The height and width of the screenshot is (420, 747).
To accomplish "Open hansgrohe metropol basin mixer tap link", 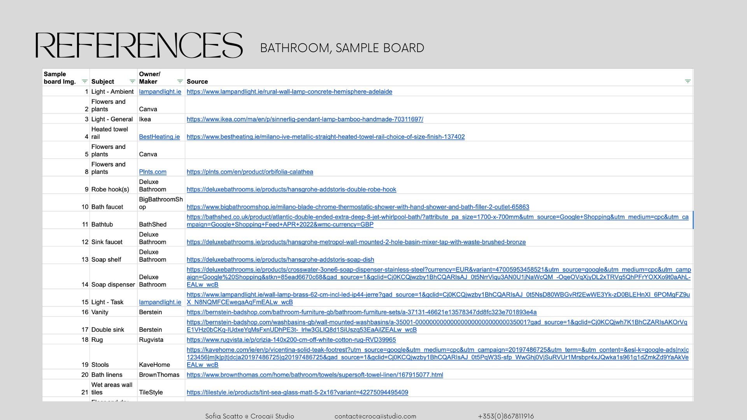I will click(x=356, y=242).
